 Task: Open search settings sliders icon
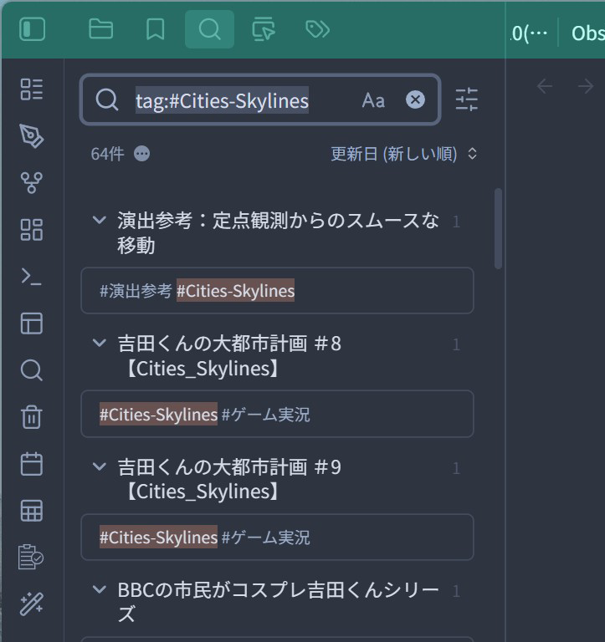coord(467,100)
